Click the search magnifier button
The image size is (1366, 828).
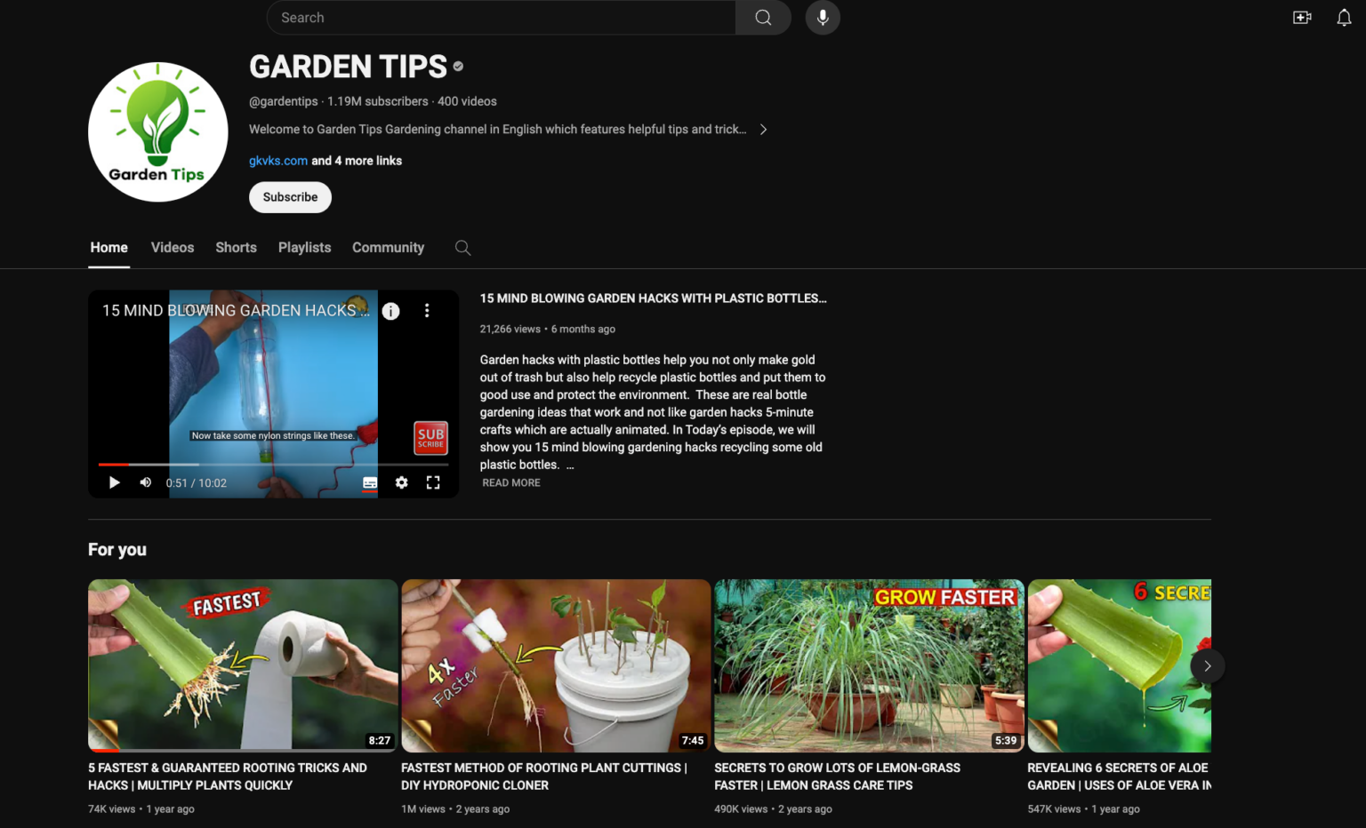tap(763, 18)
